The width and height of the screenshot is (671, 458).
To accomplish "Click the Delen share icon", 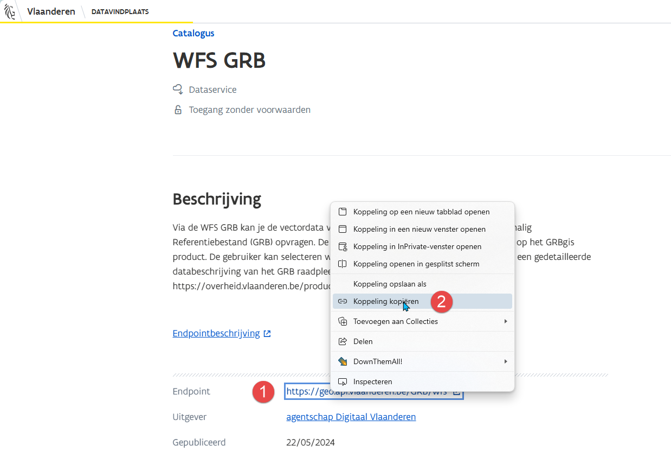I will 343,341.
